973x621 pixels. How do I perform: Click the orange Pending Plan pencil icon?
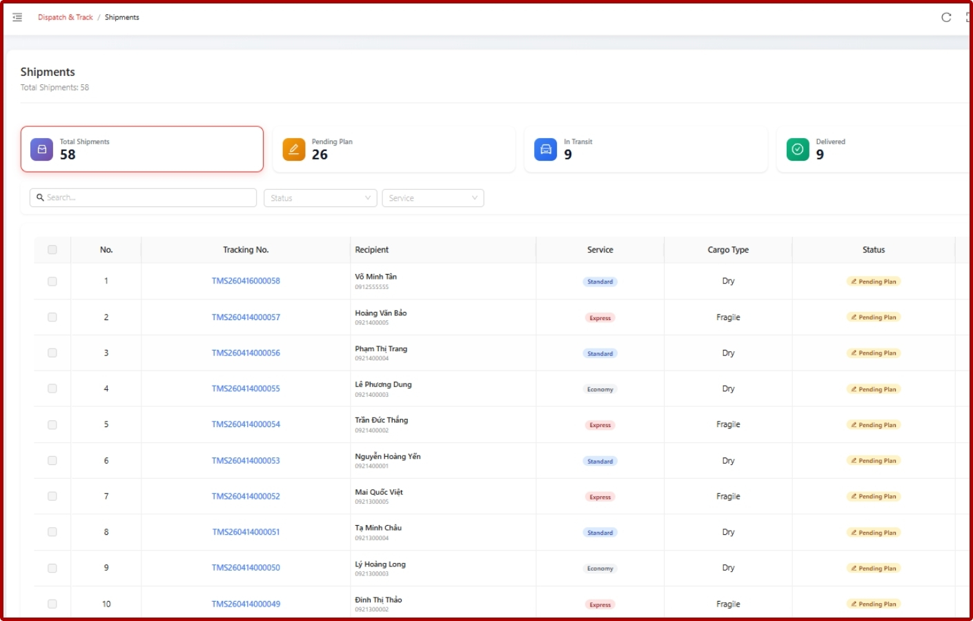pyautogui.click(x=293, y=149)
